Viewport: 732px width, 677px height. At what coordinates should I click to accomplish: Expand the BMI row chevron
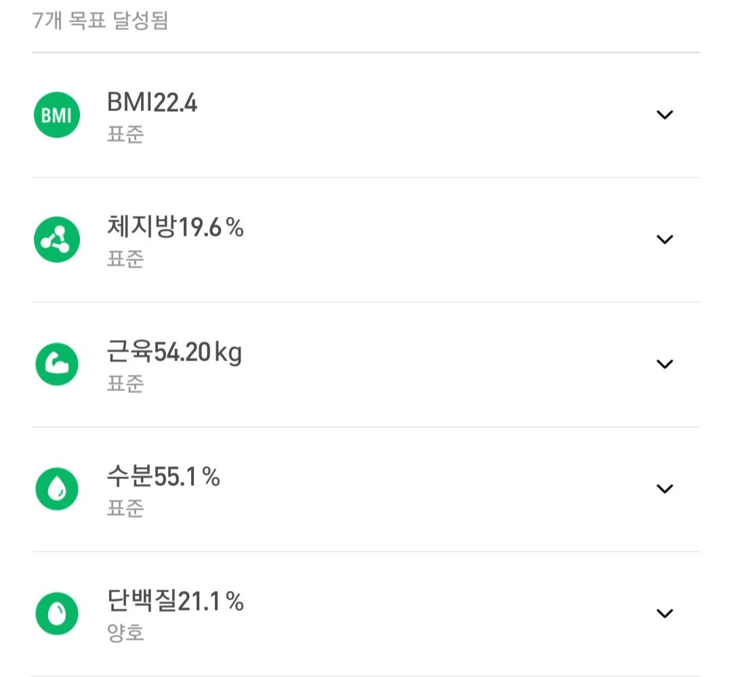point(665,115)
